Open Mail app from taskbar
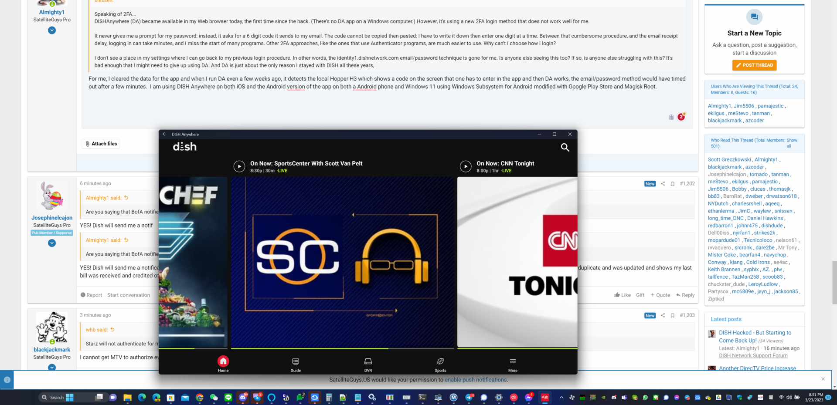 (x=185, y=397)
